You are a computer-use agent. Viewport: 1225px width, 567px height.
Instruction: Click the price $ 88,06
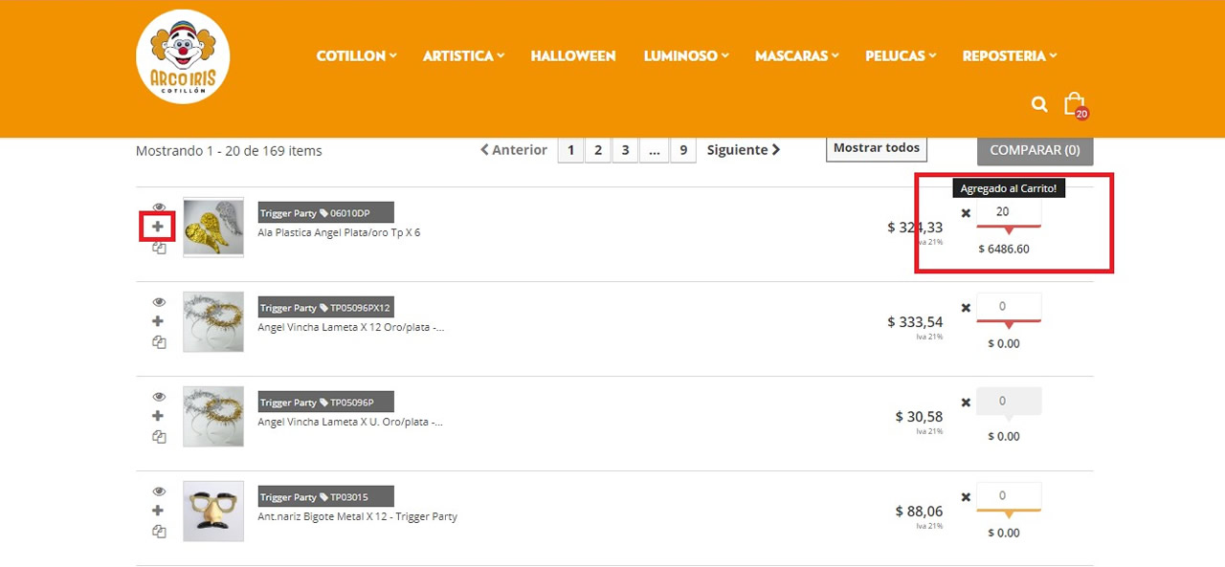click(919, 511)
